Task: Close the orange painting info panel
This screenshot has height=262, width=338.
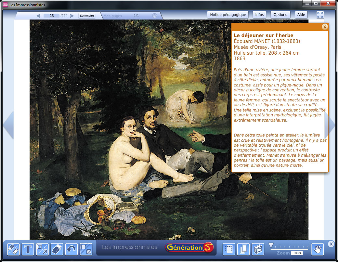Action: pos(324,27)
